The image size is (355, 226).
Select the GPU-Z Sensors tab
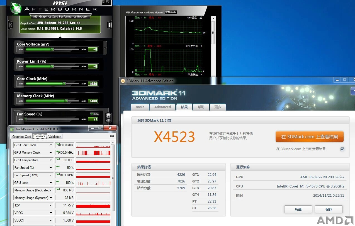click(x=40, y=136)
